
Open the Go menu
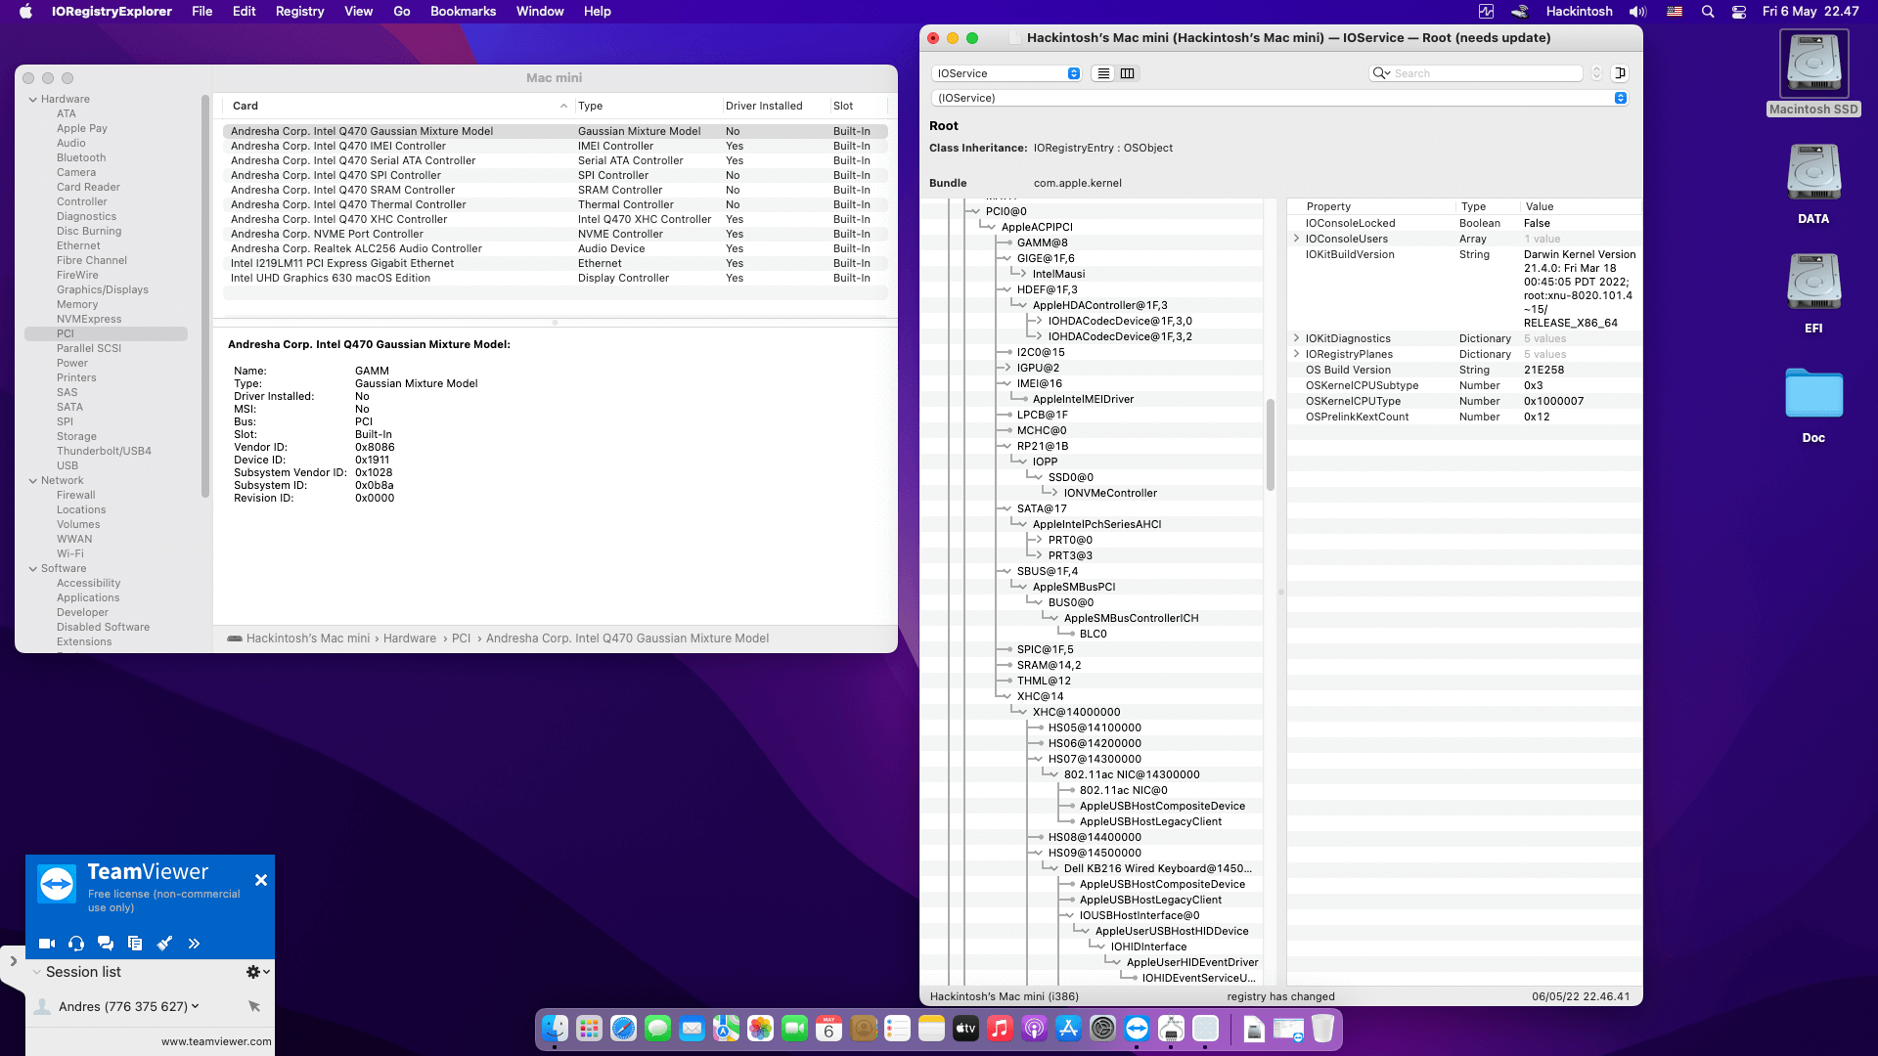click(x=401, y=12)
